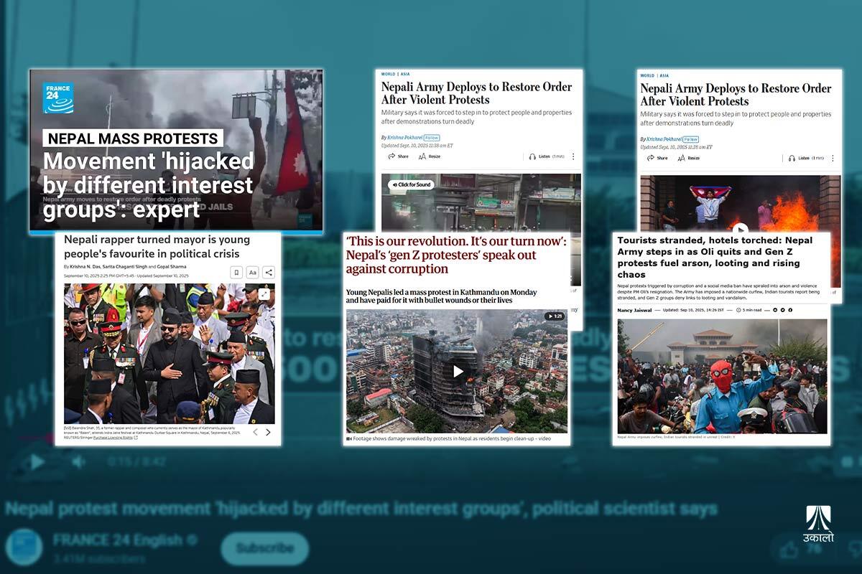The width and height of the screenshot is (862, 574).
Task: Expand the Reuters mayor photo to fullscreen
Action: (x=264, y=293)
